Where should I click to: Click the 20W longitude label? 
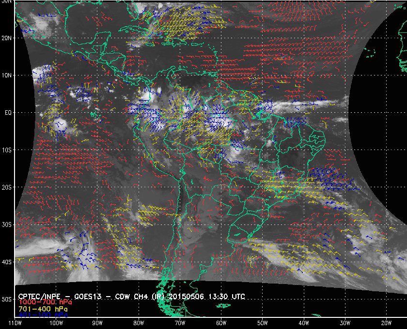click(x=386, y=323)
